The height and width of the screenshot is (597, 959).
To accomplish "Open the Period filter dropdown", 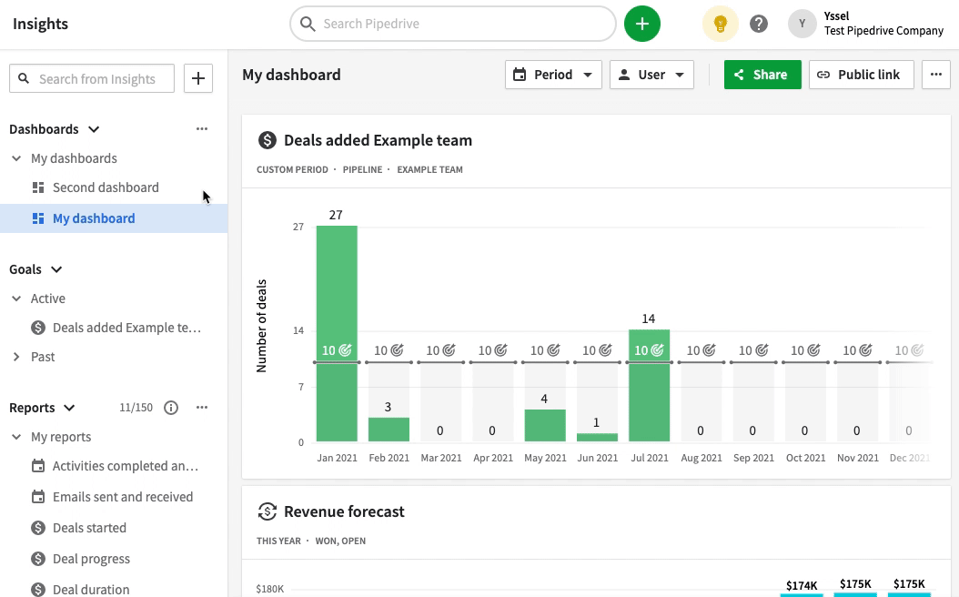I will click(x=553, y=75).
